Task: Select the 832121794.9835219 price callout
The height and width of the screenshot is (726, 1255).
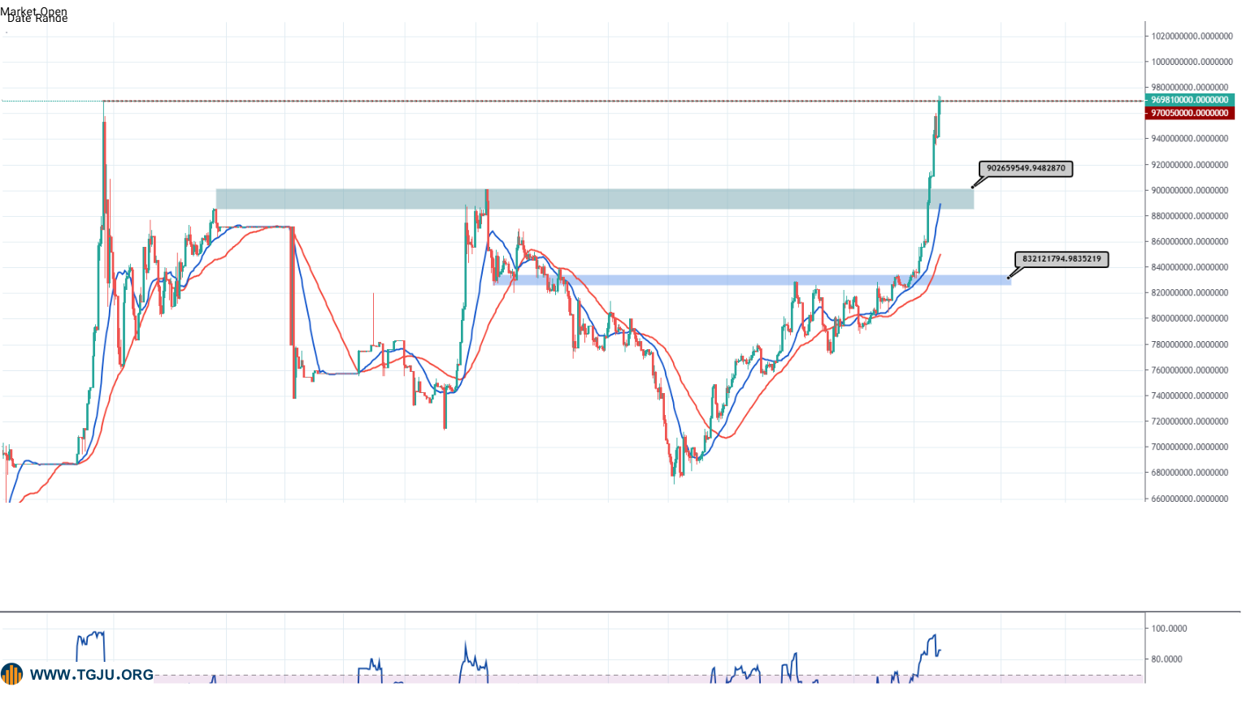Action: coord(1062,259)
